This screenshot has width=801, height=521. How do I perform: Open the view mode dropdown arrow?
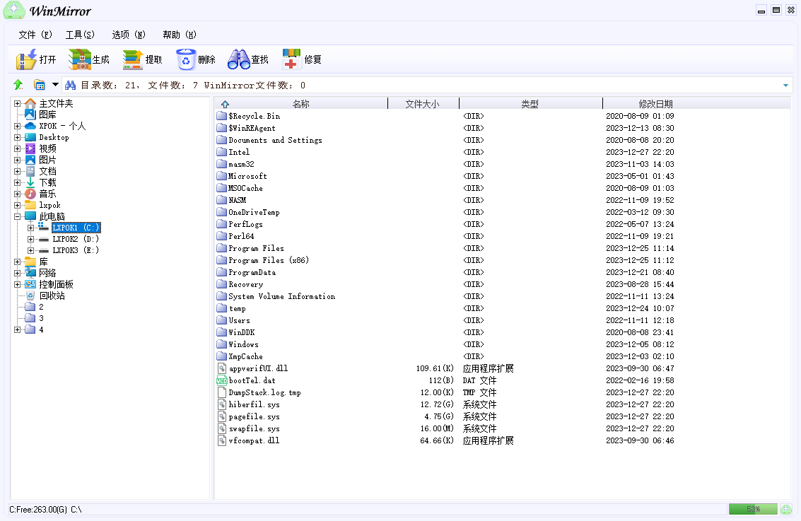tap(55, 85)
